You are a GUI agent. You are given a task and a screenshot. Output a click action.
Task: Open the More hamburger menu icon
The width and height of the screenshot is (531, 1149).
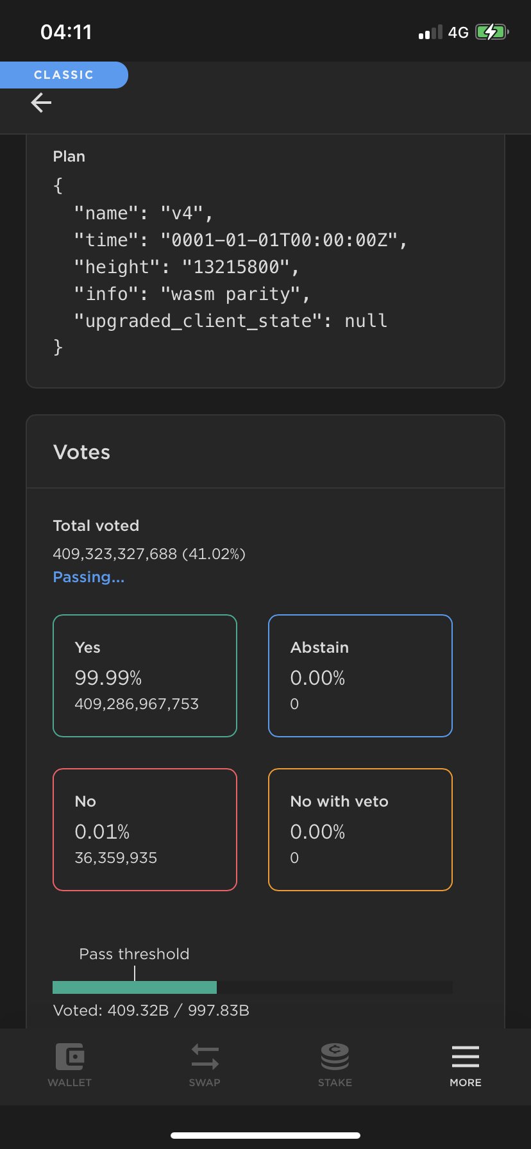tap(466, 1057)
